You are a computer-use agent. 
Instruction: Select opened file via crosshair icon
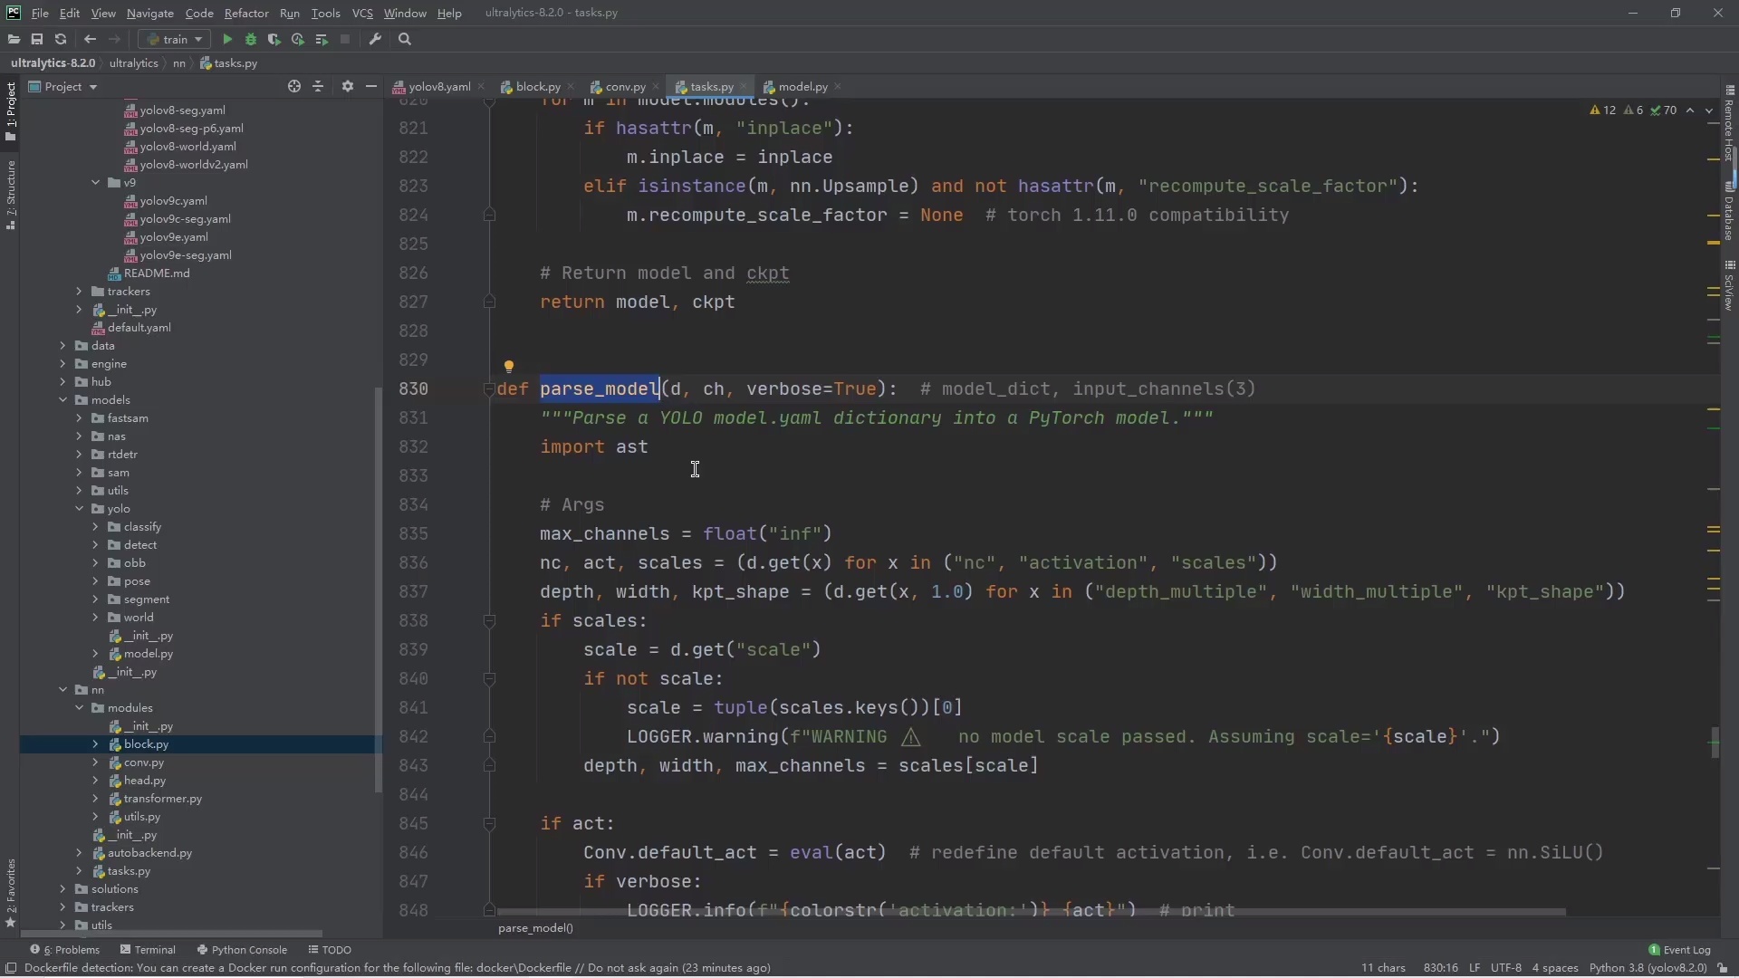tap(293, 86)
